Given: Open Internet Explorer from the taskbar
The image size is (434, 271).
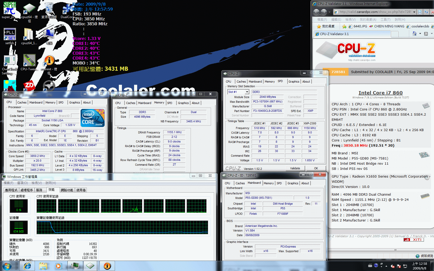Looking at the screenshot, I should click(x=27, y=266).
